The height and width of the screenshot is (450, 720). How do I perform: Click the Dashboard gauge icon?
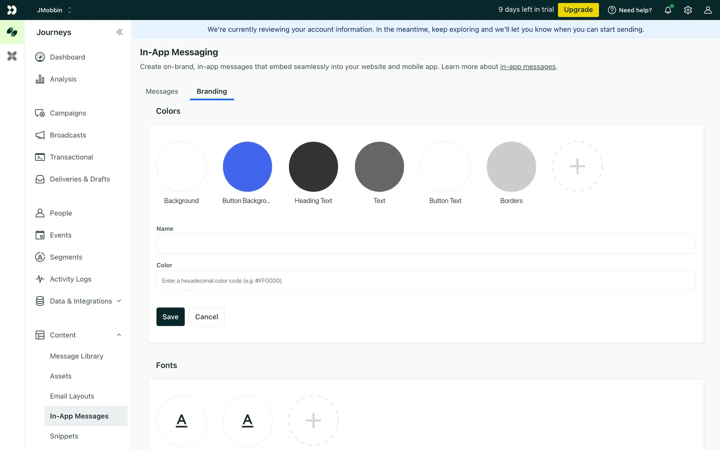[x=40, y=57]
